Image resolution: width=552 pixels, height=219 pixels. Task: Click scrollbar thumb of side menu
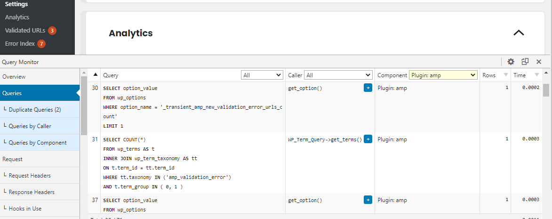[84, 105]
